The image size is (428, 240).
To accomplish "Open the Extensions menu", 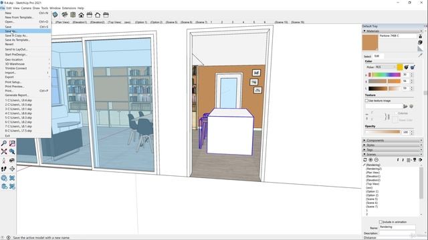I will [x=69, y=8].
